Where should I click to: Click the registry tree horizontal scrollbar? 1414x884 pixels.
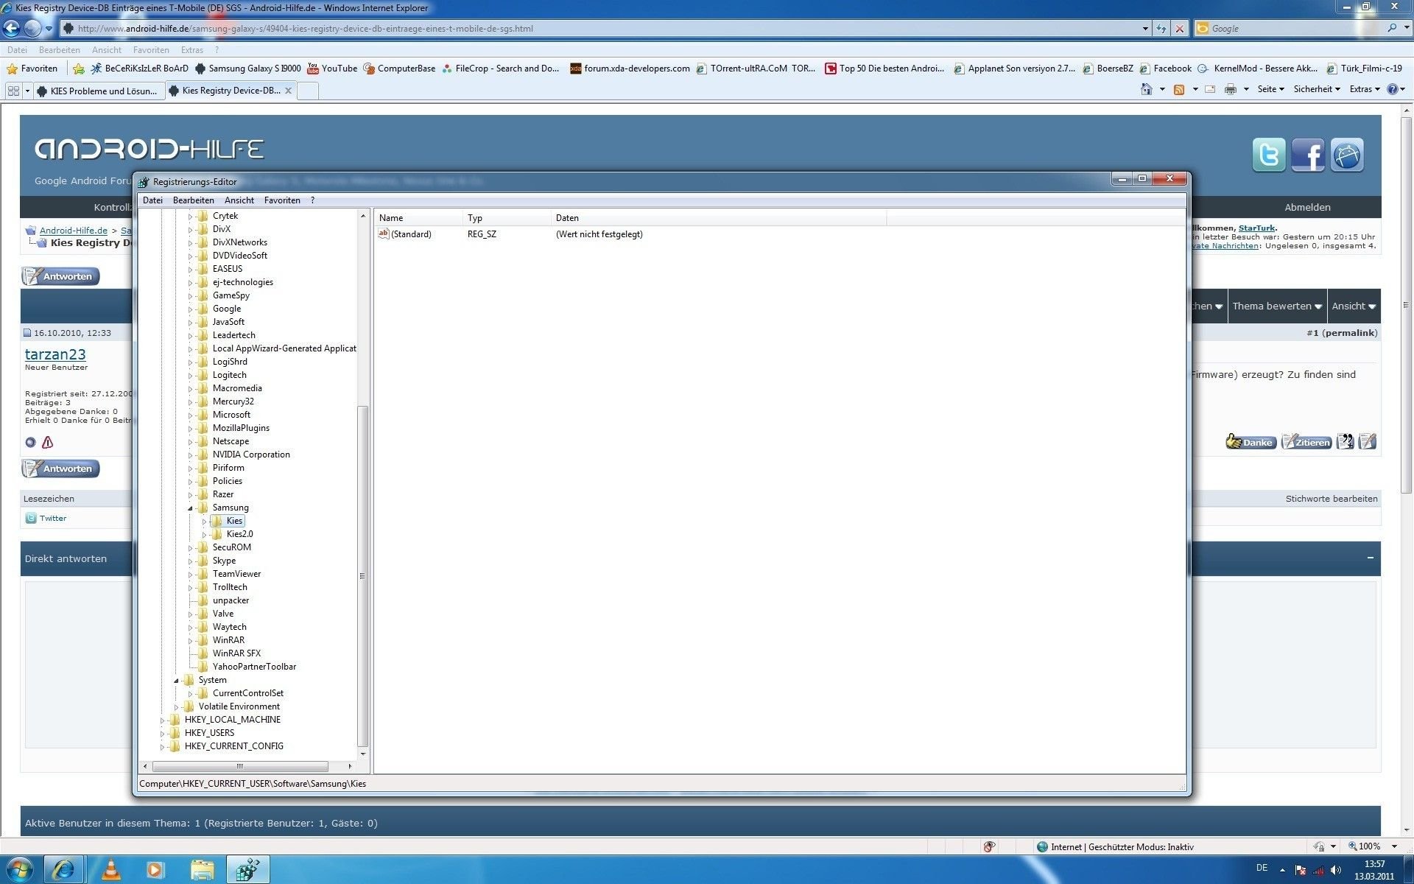pos(239,766)
